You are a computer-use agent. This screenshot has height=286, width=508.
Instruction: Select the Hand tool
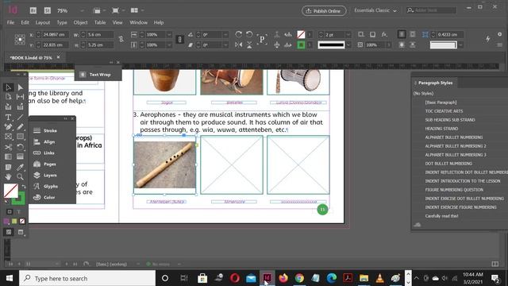tap(9, 176)
